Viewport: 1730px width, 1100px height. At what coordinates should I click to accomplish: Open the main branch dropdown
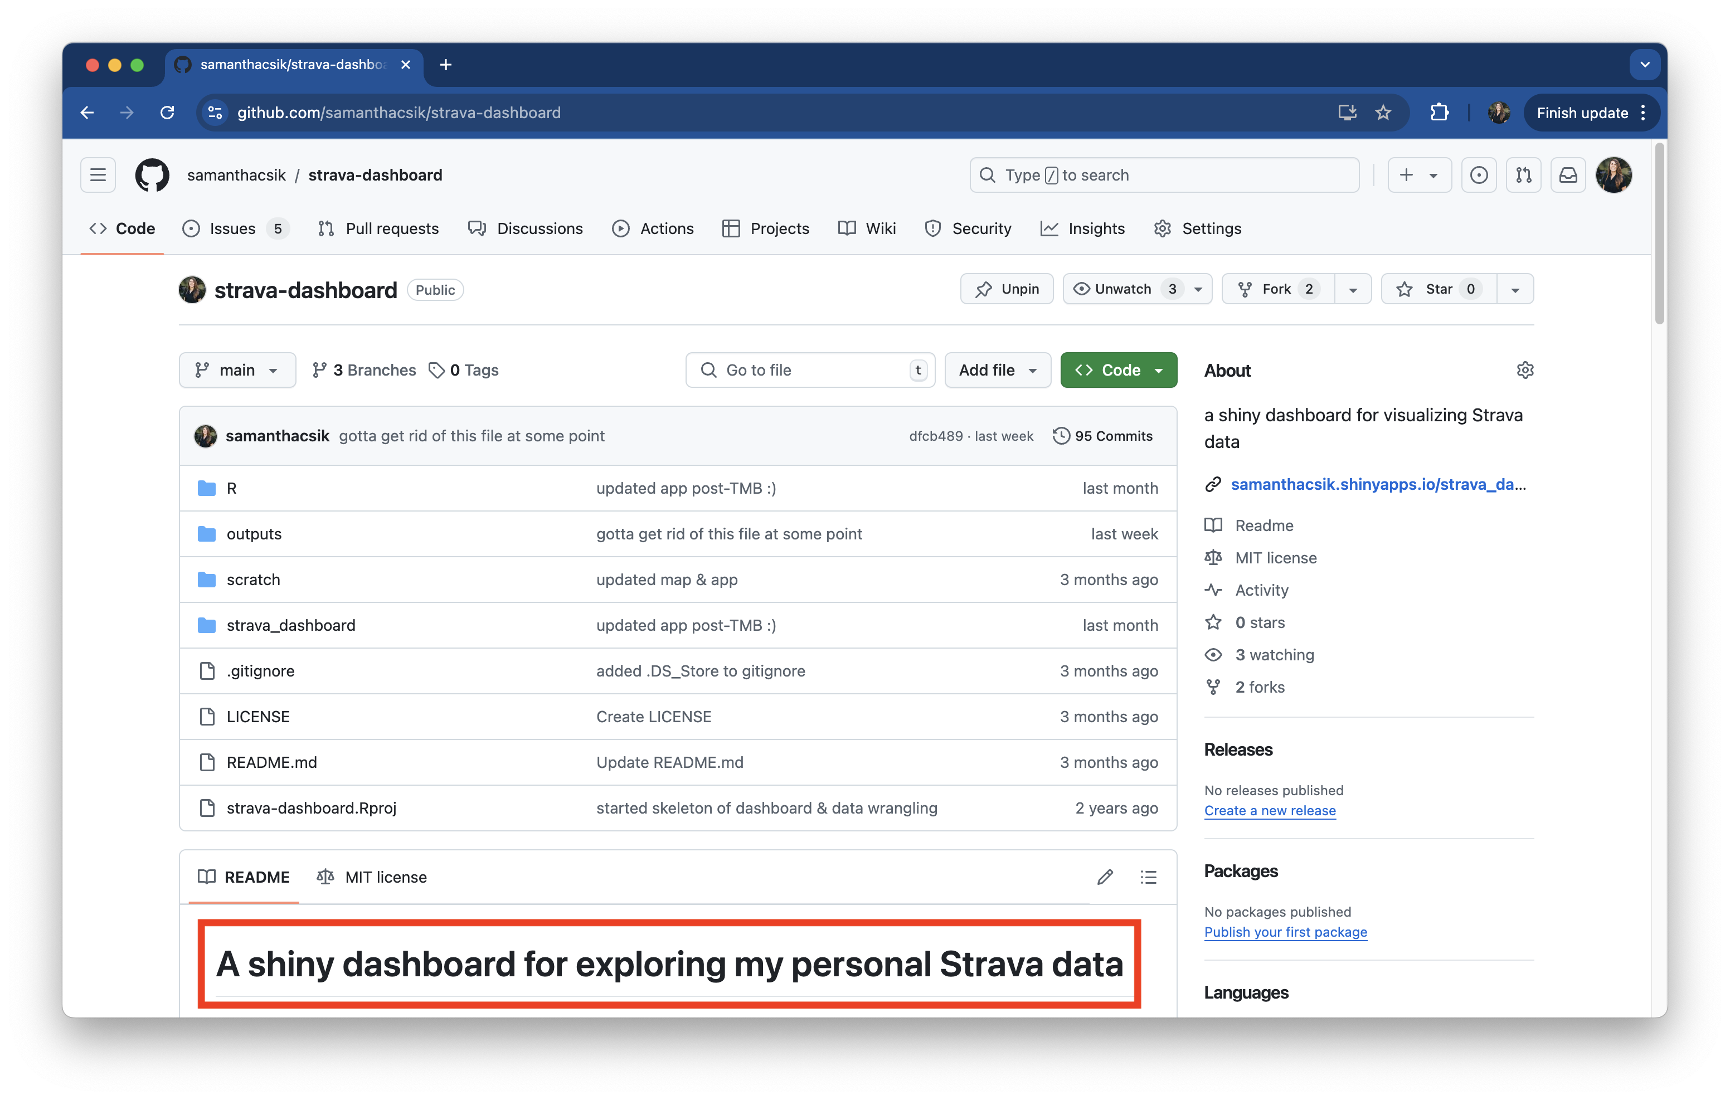coord(237,370)
